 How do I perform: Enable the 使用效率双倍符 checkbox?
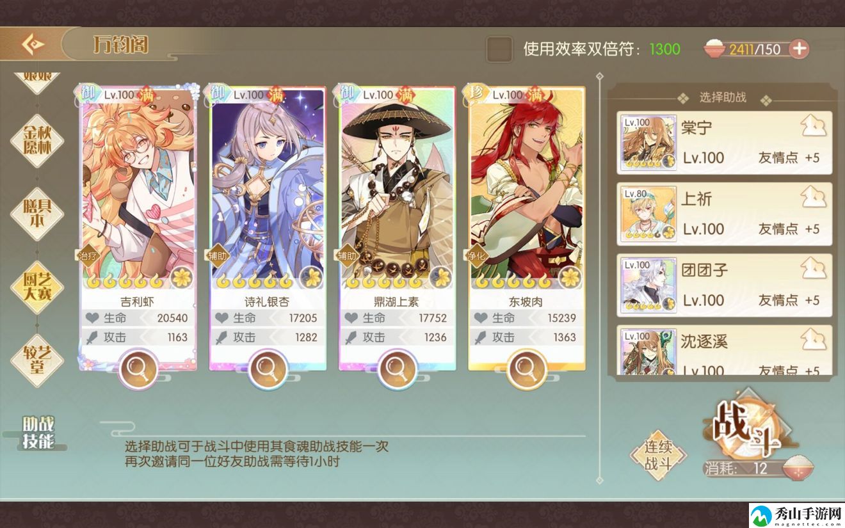point(499,49)
